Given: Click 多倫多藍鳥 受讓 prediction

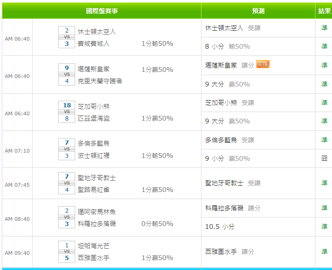Looking at the screenshot, I should [229, 140].
